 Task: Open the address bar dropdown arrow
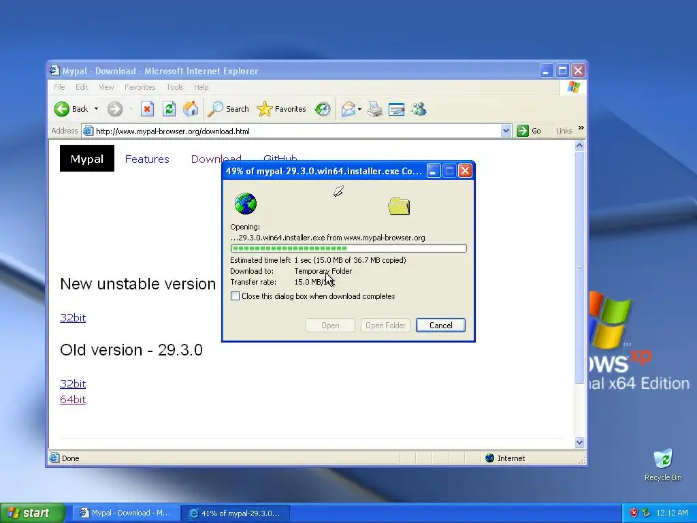(x=506, y=131)
